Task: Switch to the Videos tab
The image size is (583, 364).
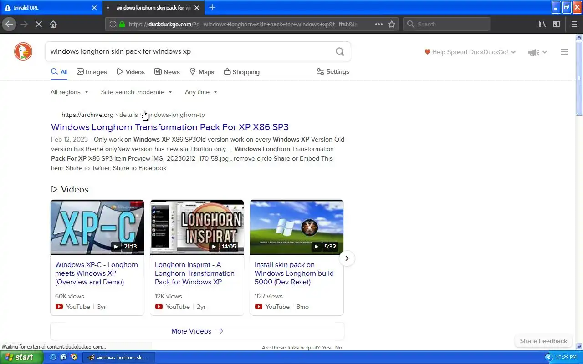Action: point(131,72)
